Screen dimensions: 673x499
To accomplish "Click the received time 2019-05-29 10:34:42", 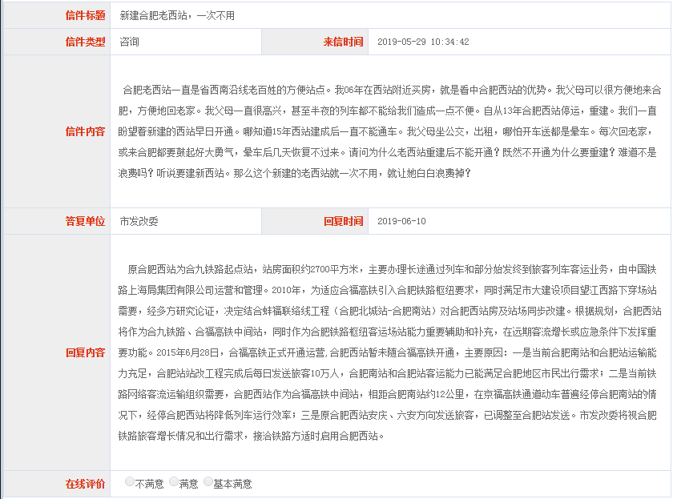I will tap(423, 42).
